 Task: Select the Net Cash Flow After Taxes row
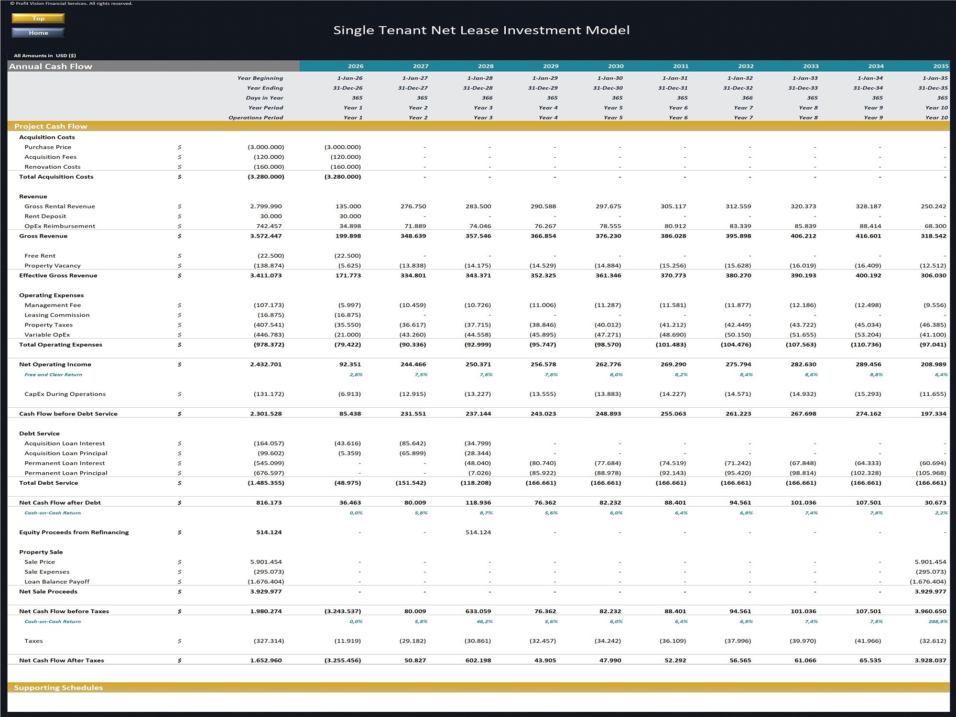coord(61,660)
